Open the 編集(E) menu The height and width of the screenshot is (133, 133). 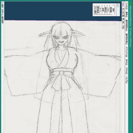coord(127,14)
